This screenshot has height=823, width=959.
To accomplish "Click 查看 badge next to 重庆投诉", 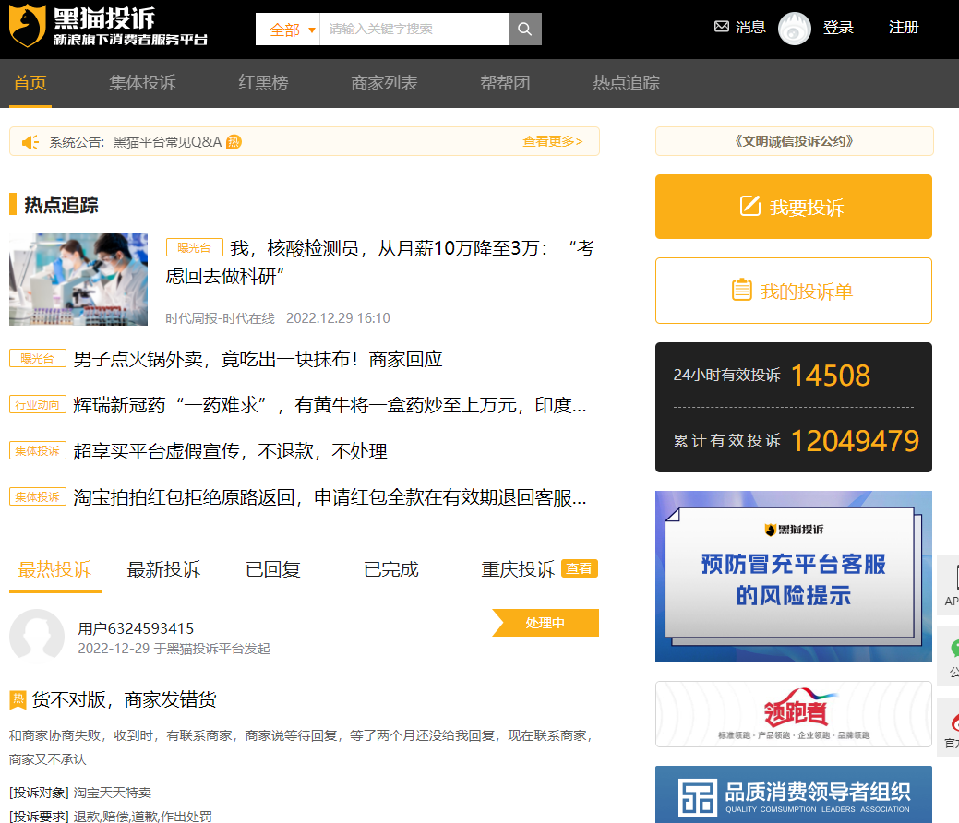I will [x=579, y=568].
